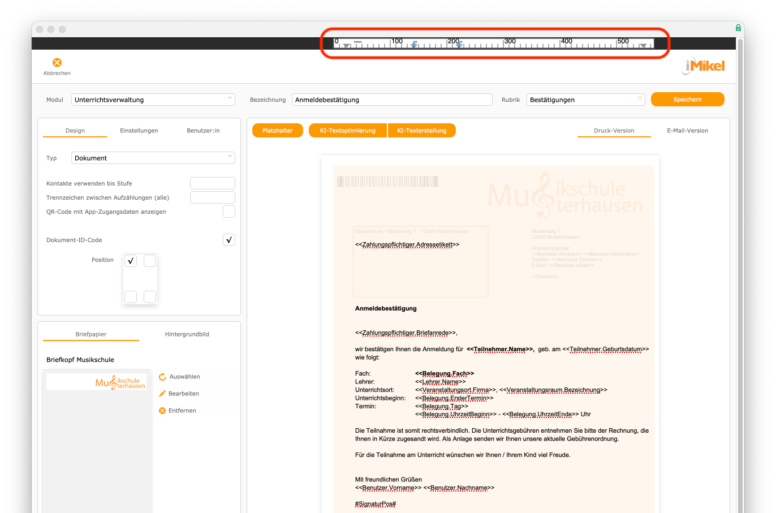
Task: Click the Bearbeiten link
Action: point(184,394)
